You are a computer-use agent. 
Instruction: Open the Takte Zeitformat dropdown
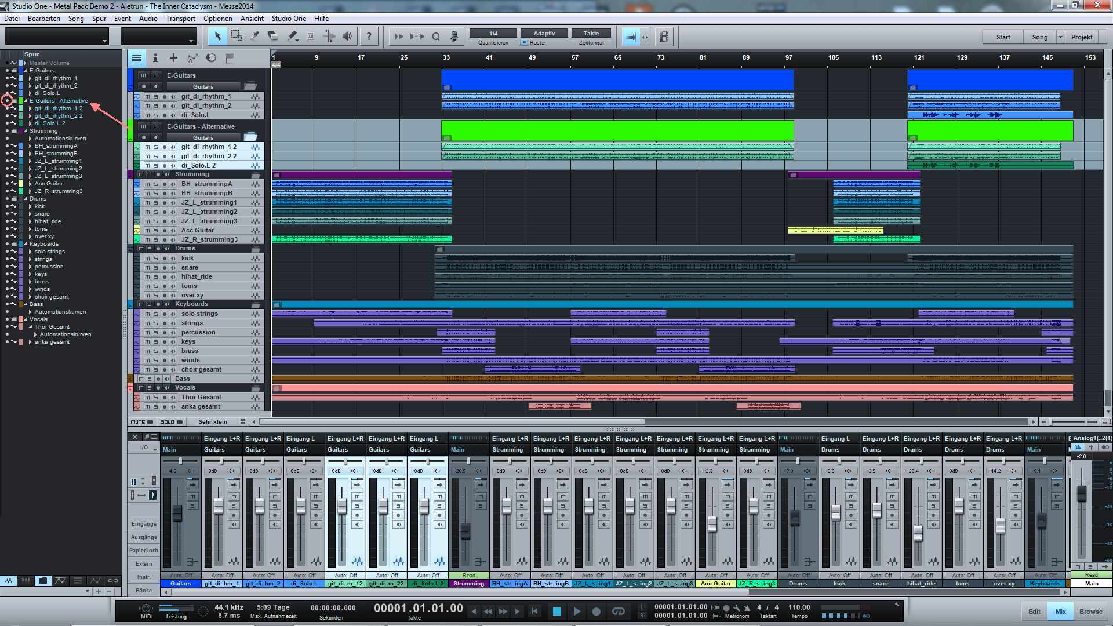tap(591, 34)
